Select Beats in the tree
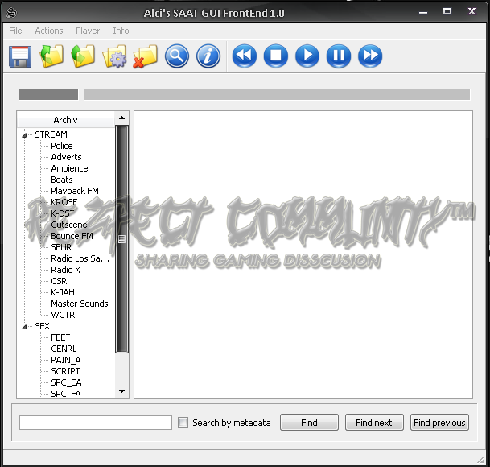 coord(62,180)
